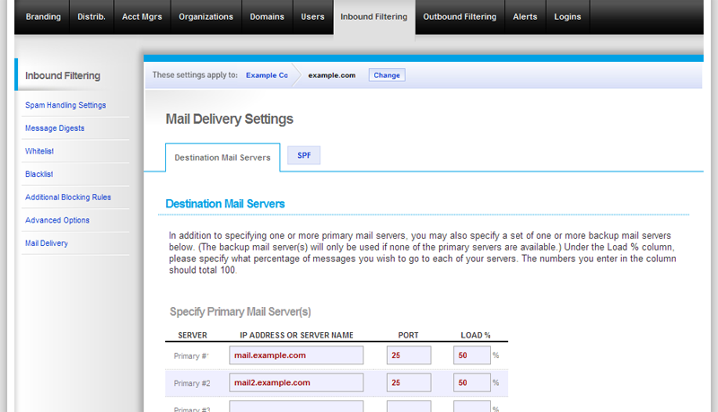The image size is (718, 412).
Task: Click the LOAD % column header
Action: [476, 335]
